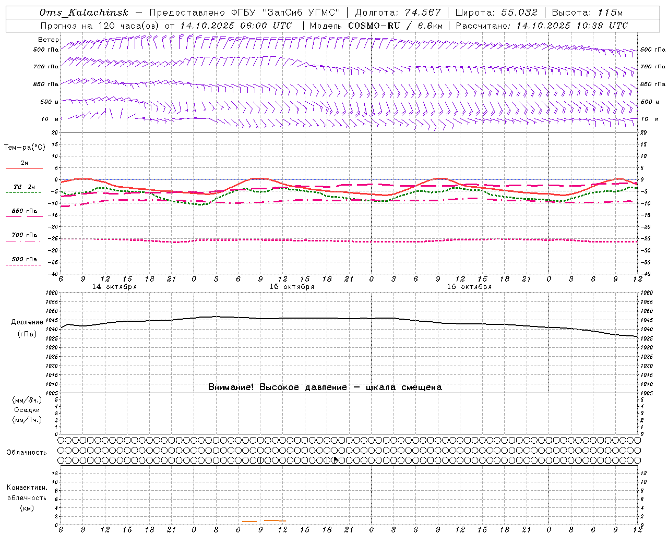
Task: Click the Td 2м legend entry
Action: (24, 187)
